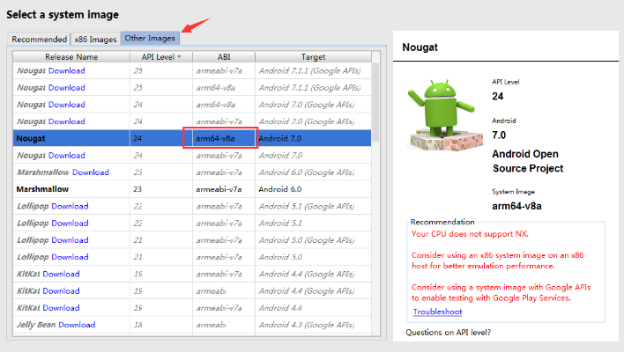
Task: Download Lollipop Android 5.1 Google APIs image
Action: coord(70,206)
